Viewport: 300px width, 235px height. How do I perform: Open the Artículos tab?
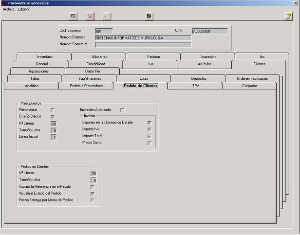[x=205, y=64]
